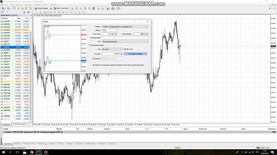Switch chart to line chart icon
The height and width of the screenshot is (155, 277).
[x=81, y=8]
